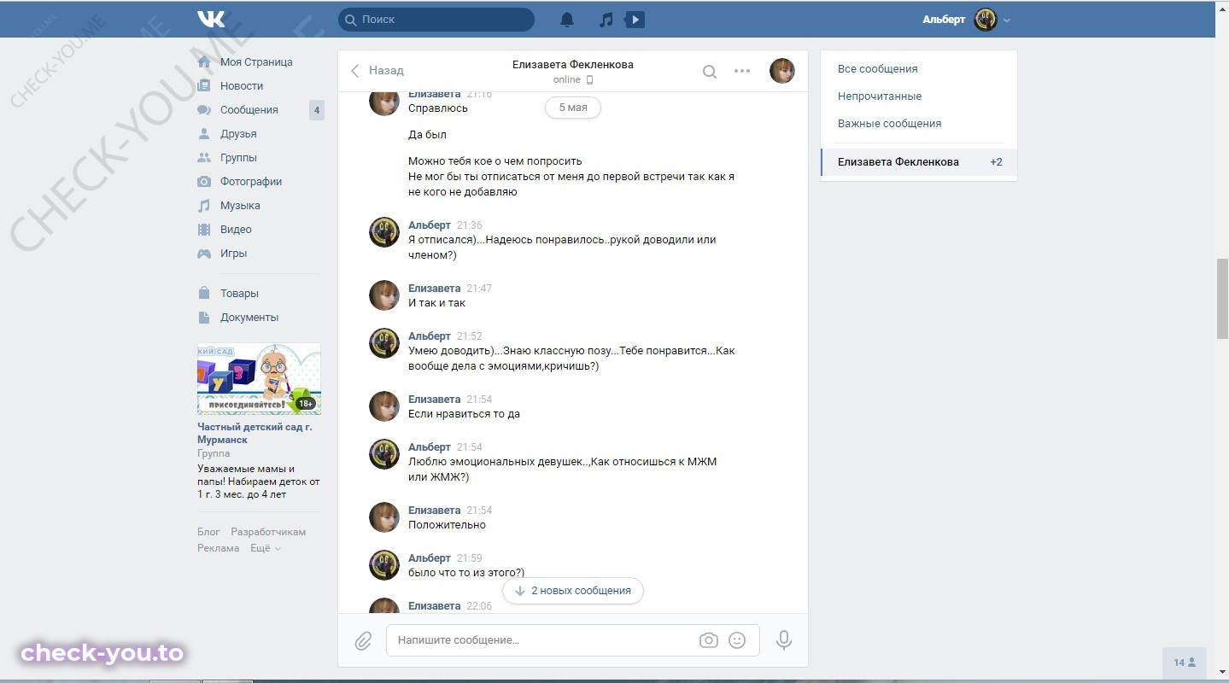Open Новости in the sidebar

point(242,86)
